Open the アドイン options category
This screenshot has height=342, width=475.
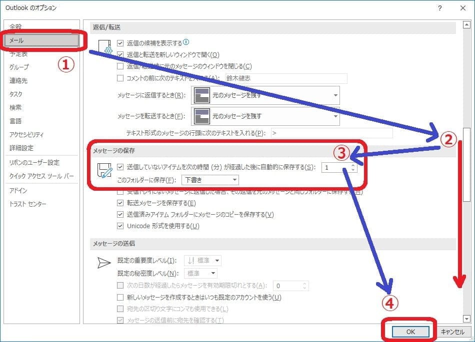click(18, 190)
